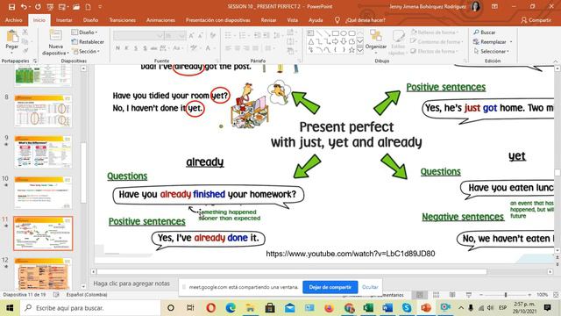Click the Compartir share button
The image size is (561, 316).
pos(536,20)
